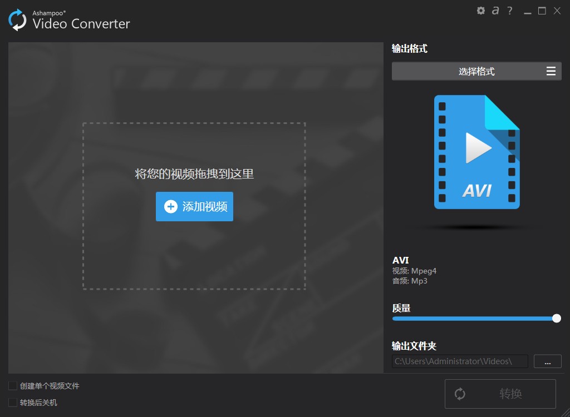Click the blue AVI format preview icon
The height and width of the screenshot is (417, 570).
(x=476, y=152)
